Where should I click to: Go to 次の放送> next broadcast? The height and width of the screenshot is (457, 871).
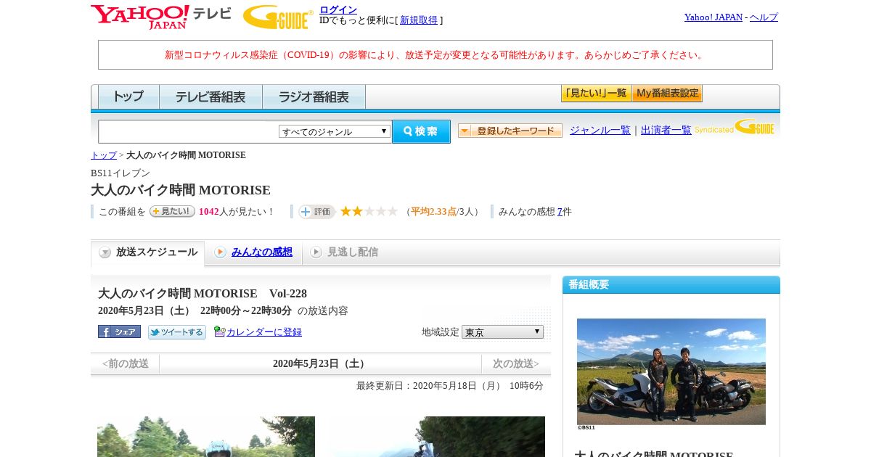pyautogui.click(x=516, y=363)
